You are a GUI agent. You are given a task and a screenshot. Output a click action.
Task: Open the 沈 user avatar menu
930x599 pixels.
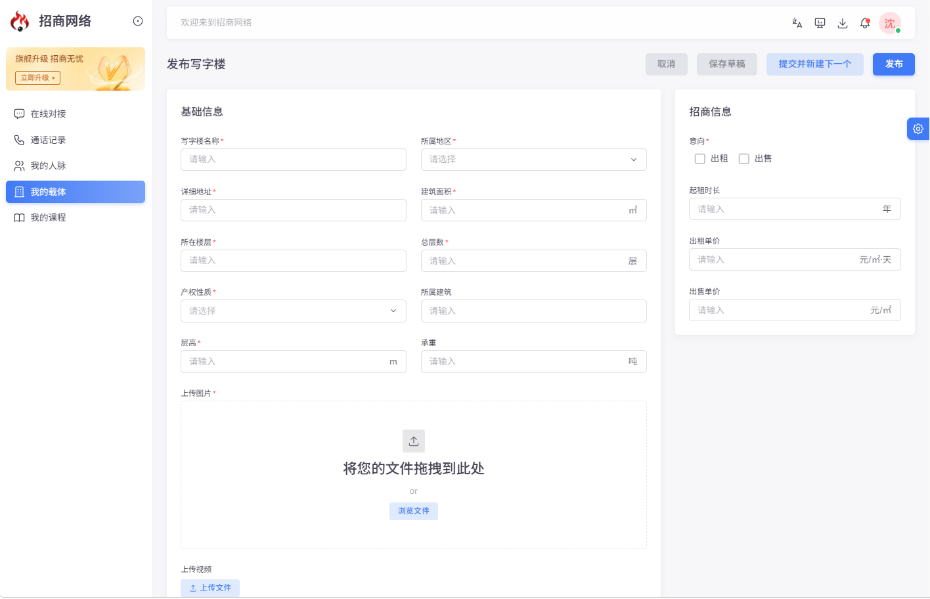(890, 23)
